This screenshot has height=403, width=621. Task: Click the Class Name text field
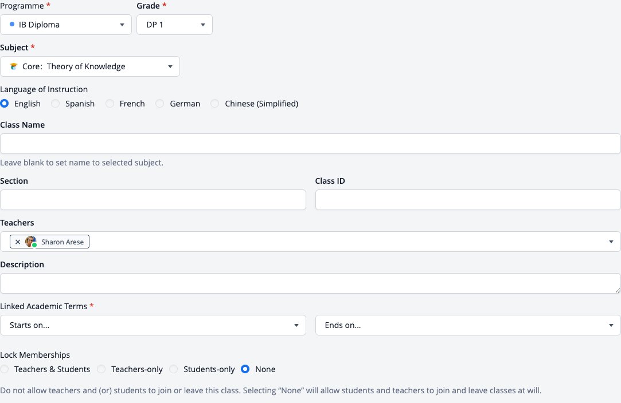[310, 144]
